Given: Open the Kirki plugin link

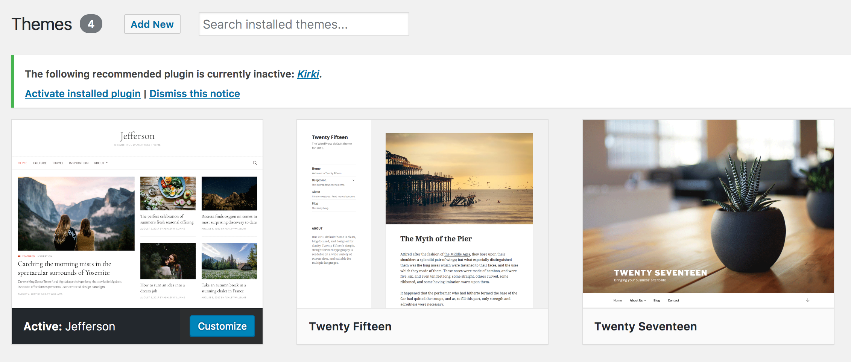Looking at the screenshot, I should point(308,74).
